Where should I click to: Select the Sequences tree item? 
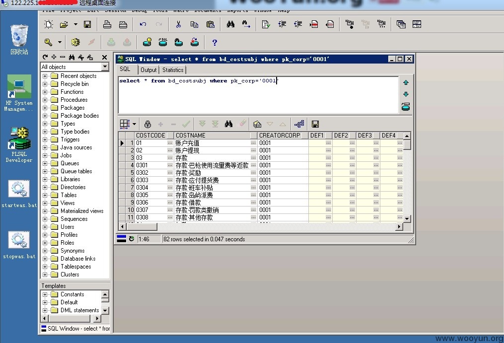click(x=74, y=219)
